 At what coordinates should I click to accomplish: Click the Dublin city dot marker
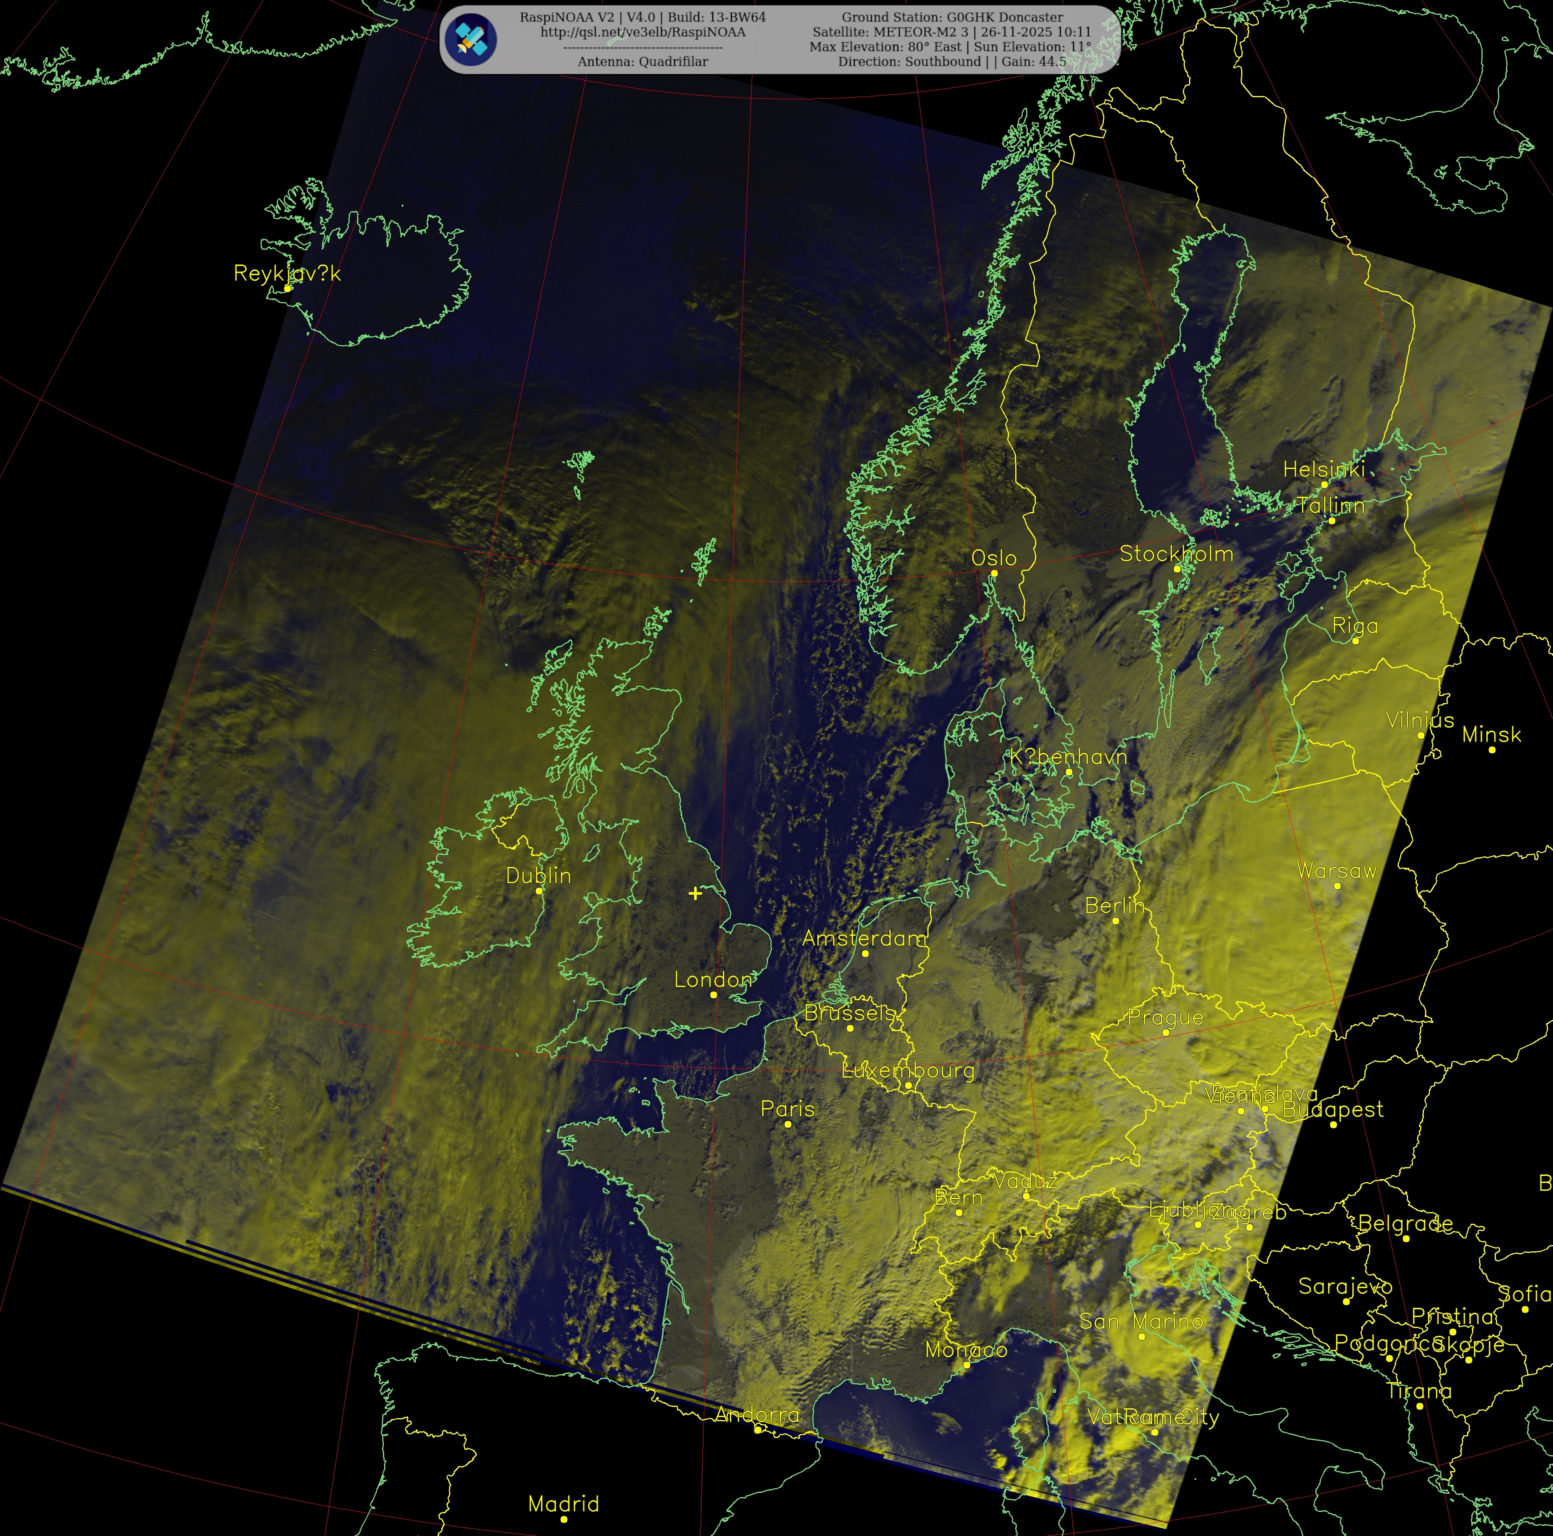pos(539,890)
